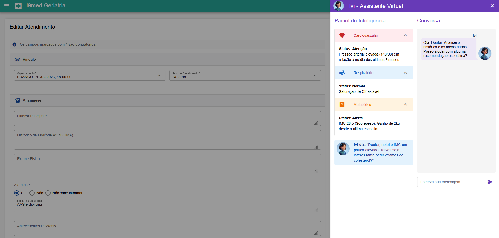Click the info icon beside required fields notice

click(14, 45)
